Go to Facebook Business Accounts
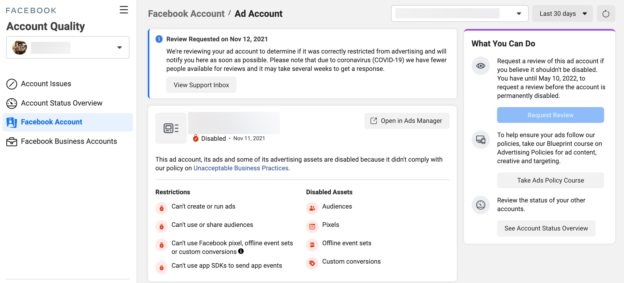624x283 pixels. point(69,141)
